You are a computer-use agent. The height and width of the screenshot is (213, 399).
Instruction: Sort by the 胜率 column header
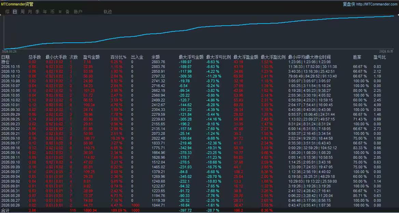pos(357,57)
